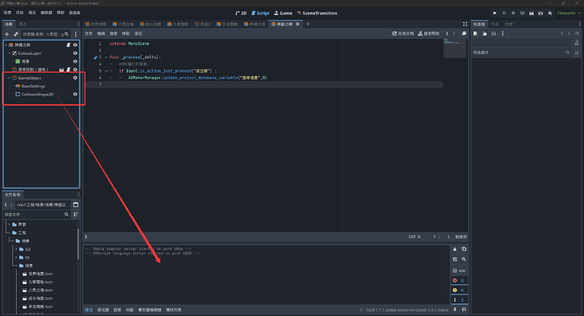Viewport: 584px width, 316px height.
Task: Click the node filter search field
Action: [x=46, y=34]
